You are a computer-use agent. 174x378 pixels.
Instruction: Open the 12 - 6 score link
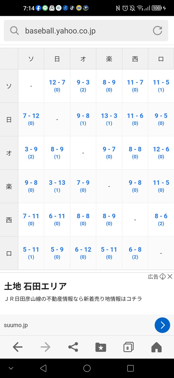coord(161,149)
